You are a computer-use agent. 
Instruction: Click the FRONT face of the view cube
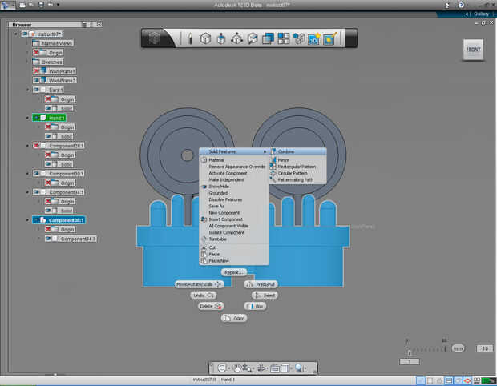473,50
